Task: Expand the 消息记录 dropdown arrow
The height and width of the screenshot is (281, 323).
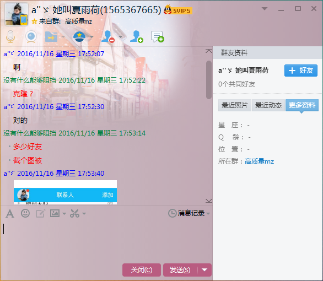Action: point(208,213)
